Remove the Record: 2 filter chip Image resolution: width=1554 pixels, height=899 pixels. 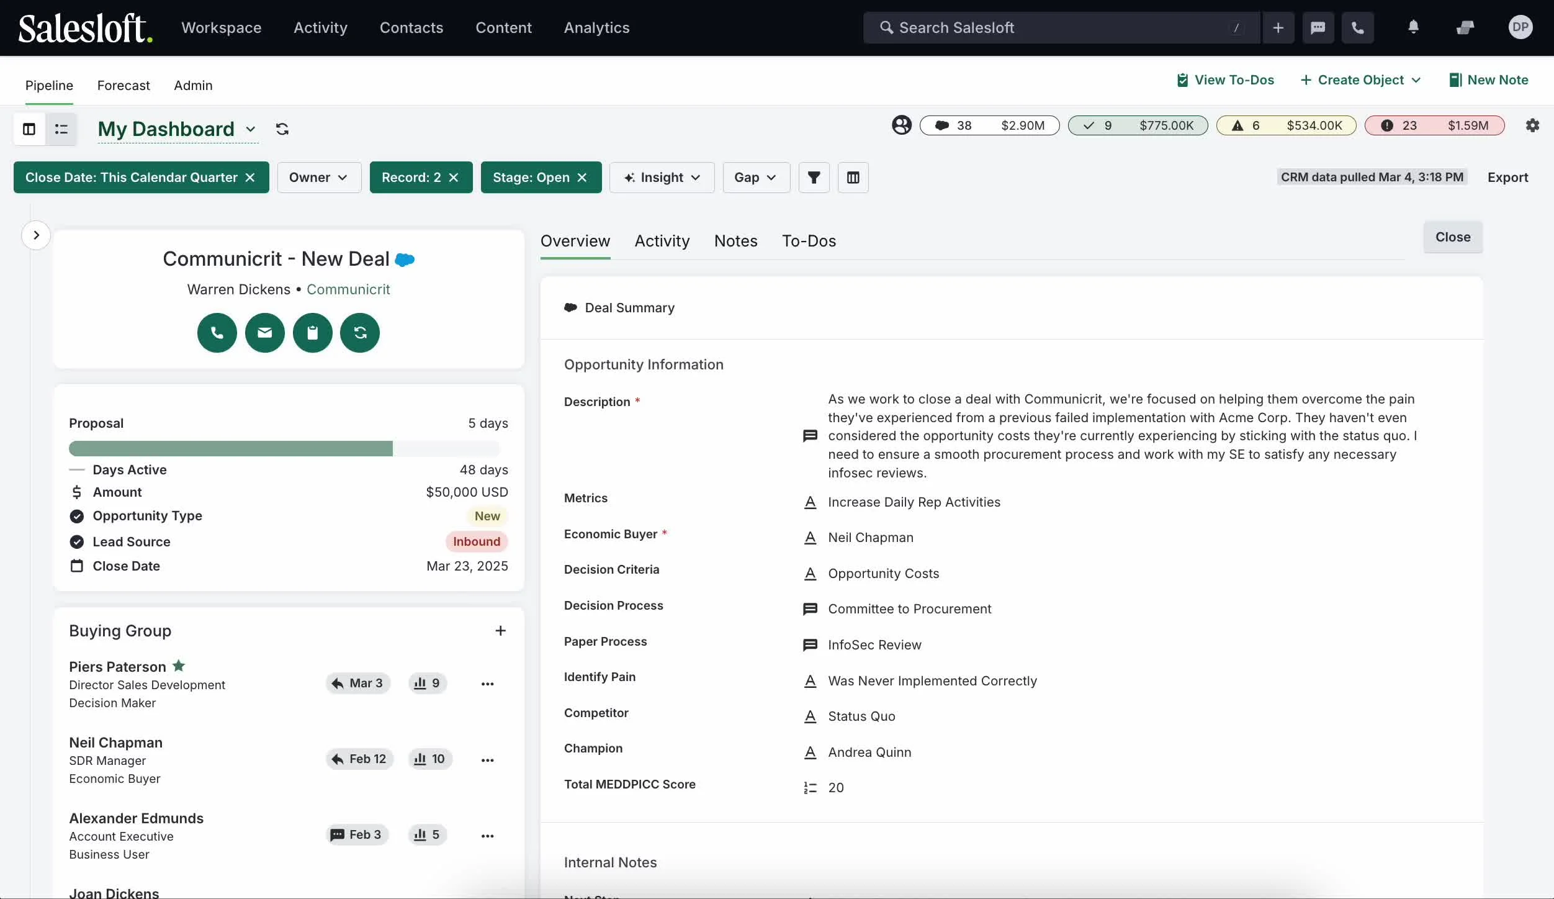tap(454, 178)
